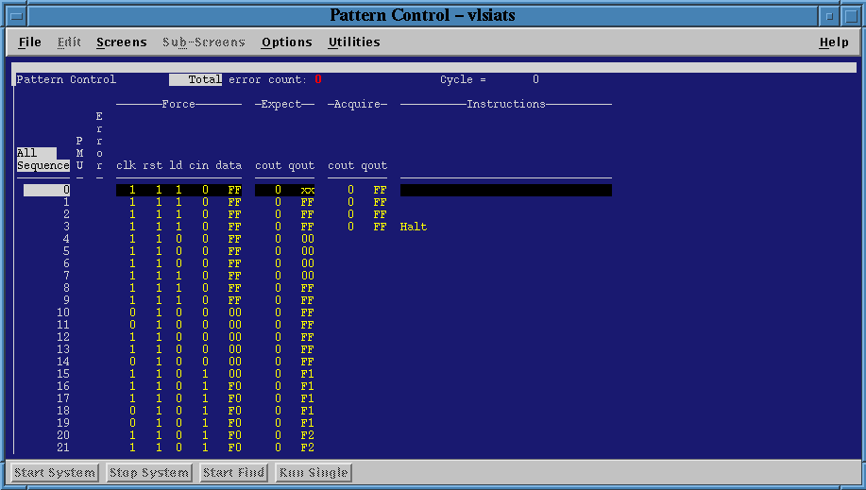Click the expected qout 00 in sequence 5
Viewport: 866px width, 490px height.
coord(308,251)
